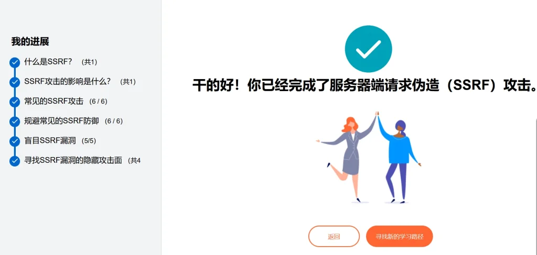Click checkmark icon beside 寻找SSRF漏洞的隐藏攻击面
The image size is (537, 255).
[x=15, y=161]
